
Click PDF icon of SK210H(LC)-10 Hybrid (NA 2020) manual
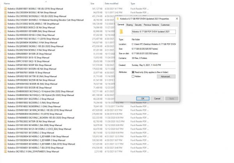[5, 91]
